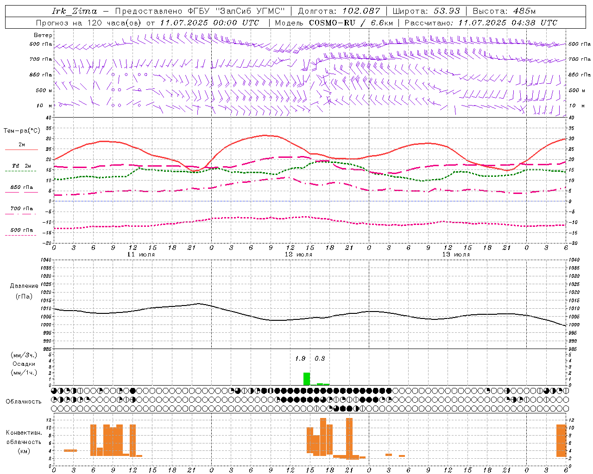The width and height of the screenshot is (593, 474).
Task: Click the Прогноз на 120 часа(ов) text
Action: click(x=89, y=23)
